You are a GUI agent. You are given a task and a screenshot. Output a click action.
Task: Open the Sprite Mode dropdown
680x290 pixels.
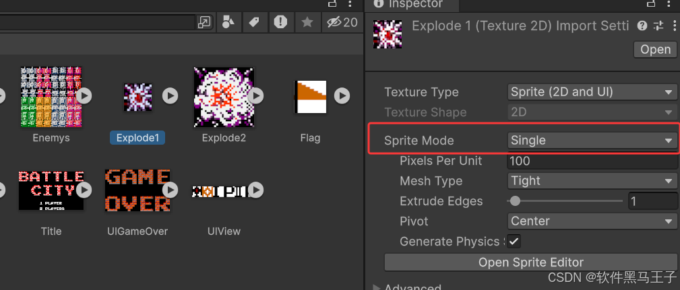(x=592, y=140)
